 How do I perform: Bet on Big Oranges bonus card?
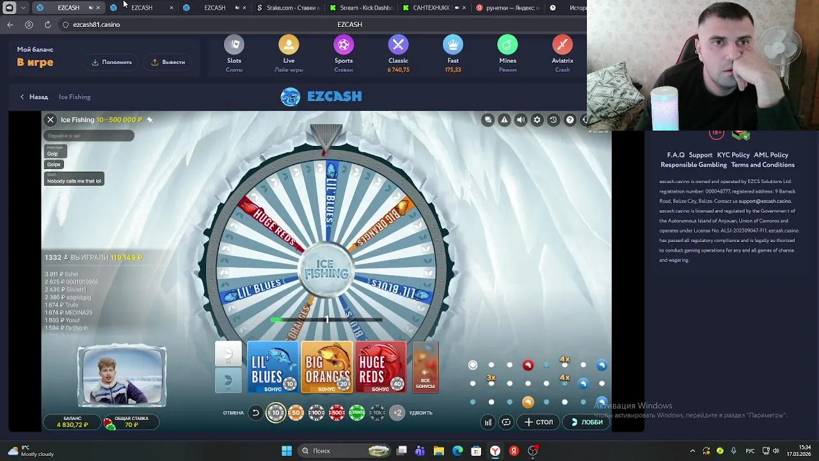click(x=326, y=368)
